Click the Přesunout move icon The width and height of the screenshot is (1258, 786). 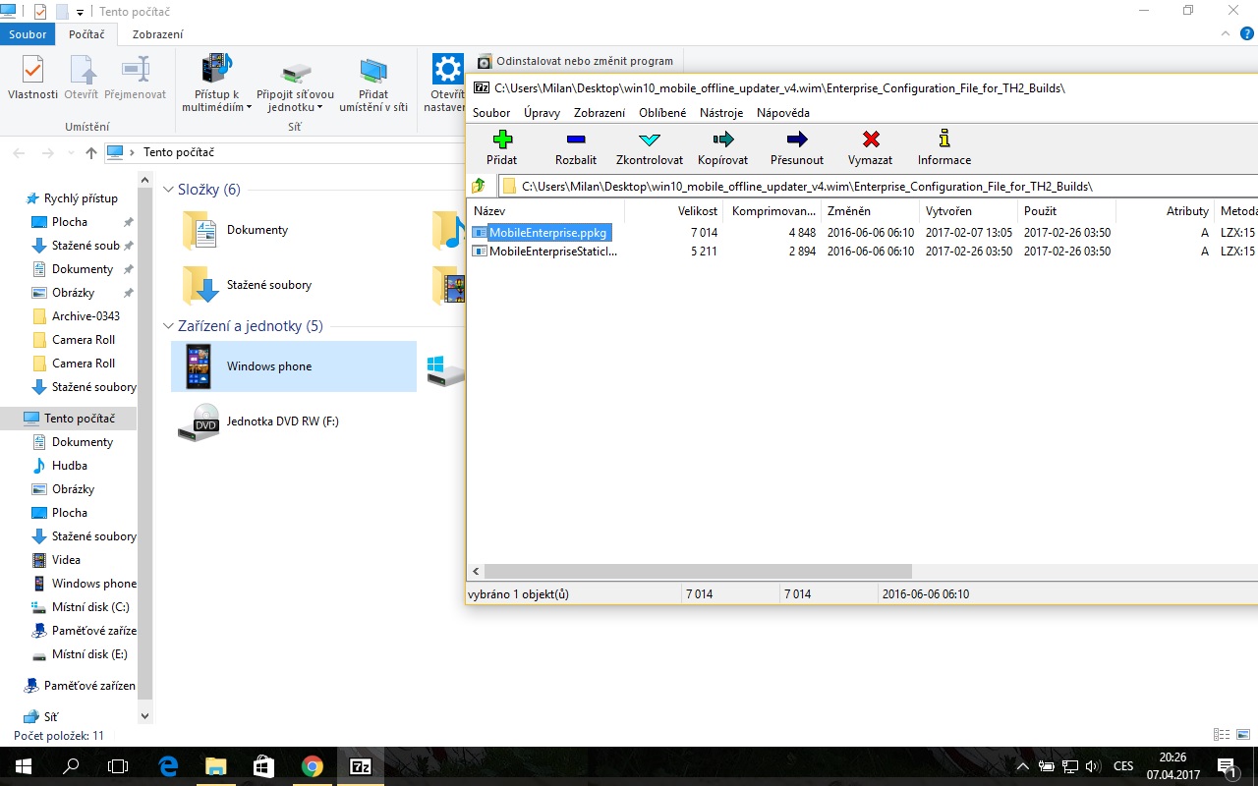click(x=797, y=140)
